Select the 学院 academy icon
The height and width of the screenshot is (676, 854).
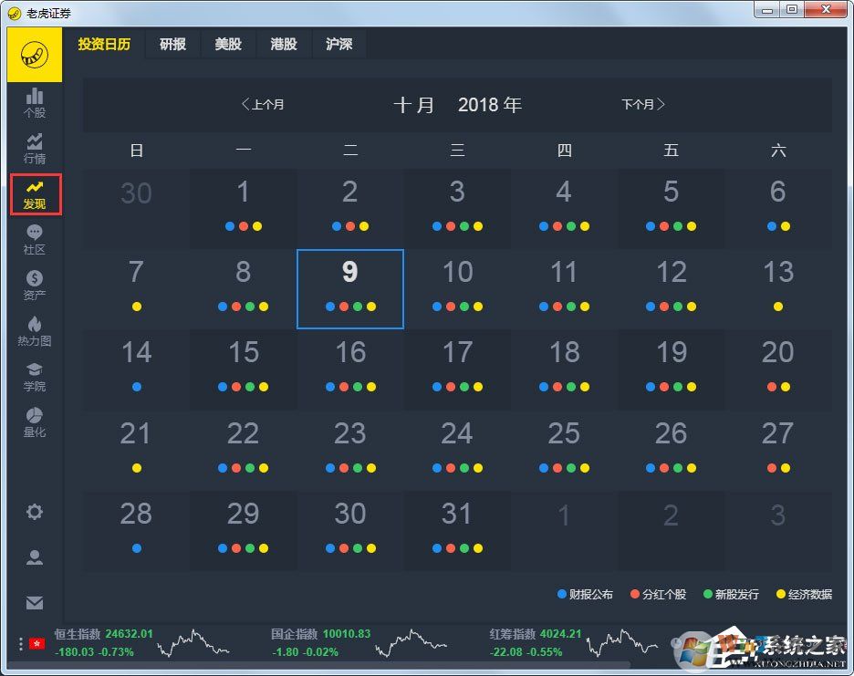tap(34, 376)
